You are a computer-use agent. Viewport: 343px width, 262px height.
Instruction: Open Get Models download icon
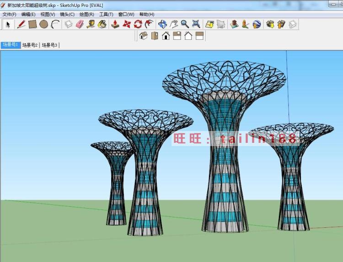click(270, 24)
